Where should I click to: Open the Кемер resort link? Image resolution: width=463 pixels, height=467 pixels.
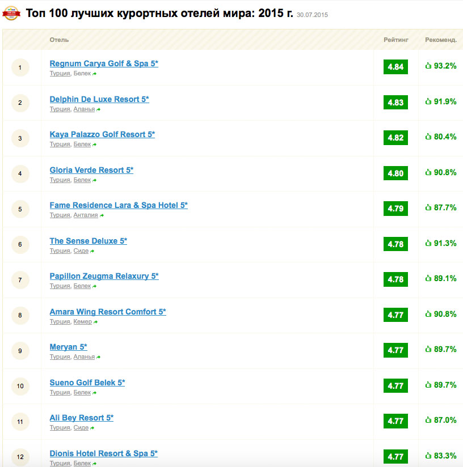pyautogui.click(x=83, y=322)
